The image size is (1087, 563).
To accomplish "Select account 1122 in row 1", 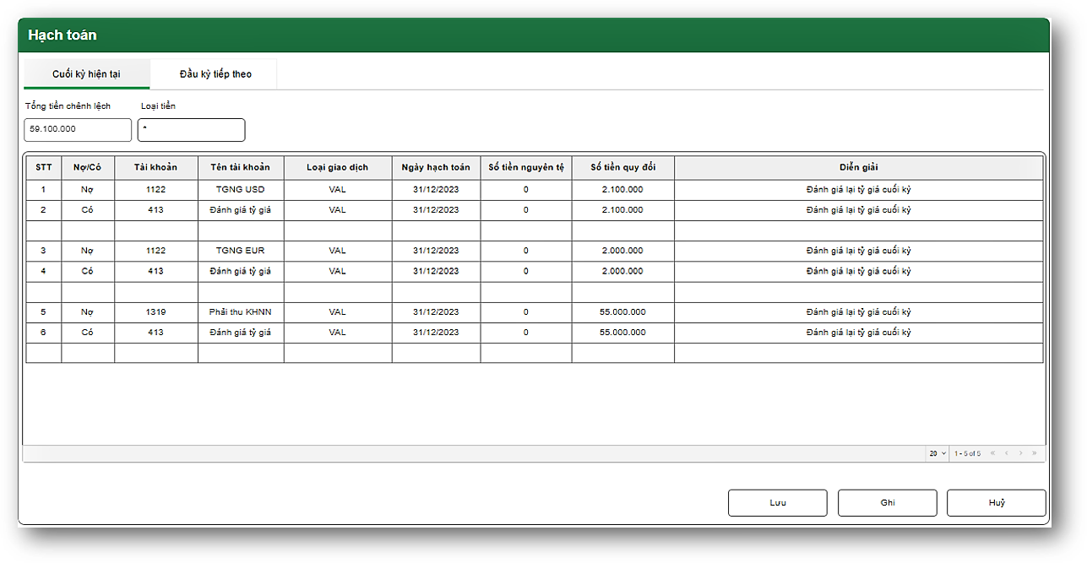I will pyautogui.click(x=156, y=190).
